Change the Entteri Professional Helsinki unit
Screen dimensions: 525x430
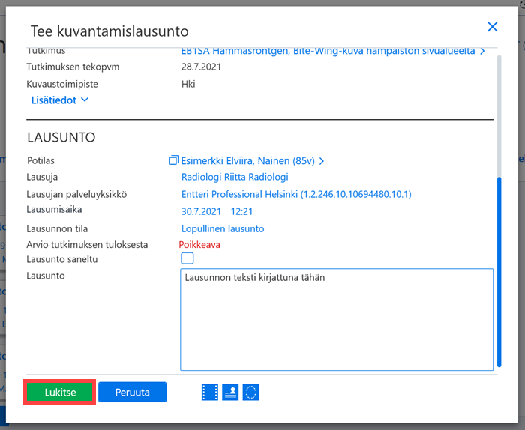click(296, 194)
